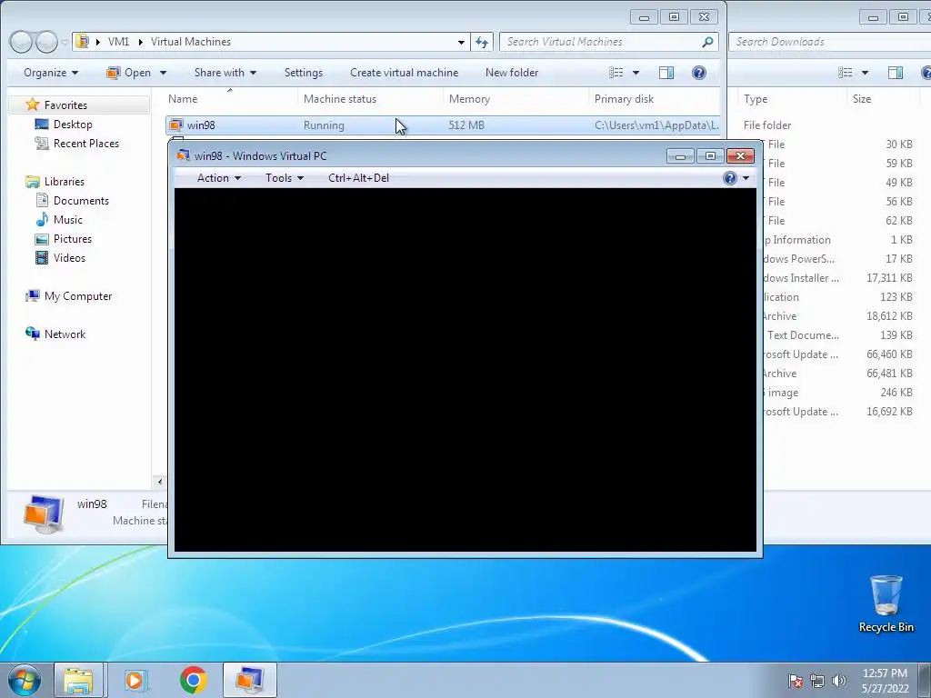Screen dimensions: 931x698
Task: Sort by Memory column header
Action: point(516,98)
